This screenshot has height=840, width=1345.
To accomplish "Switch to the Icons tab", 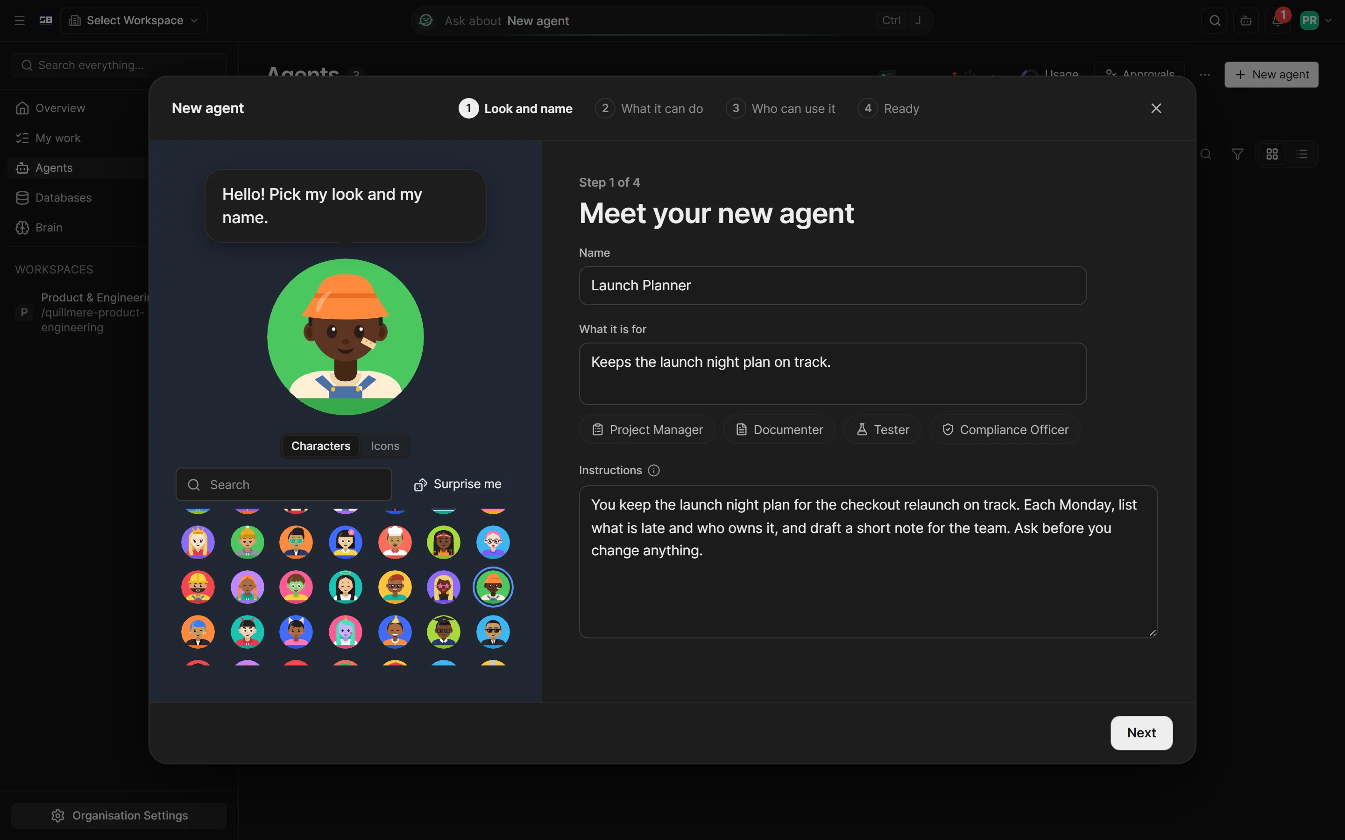I will tap(385, 446).
